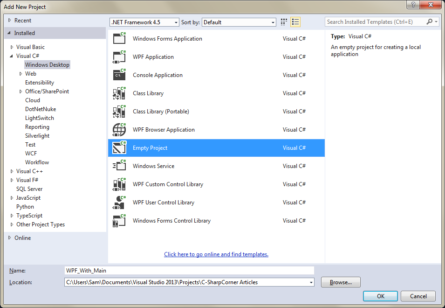This screenshot has width=445, height=308.
Task: Expand the Office/SharePoint node arrow
Action: 21,91
